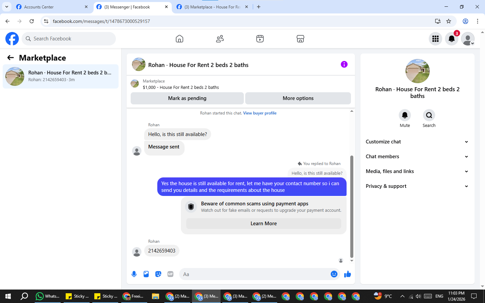Click Learn More about scams
This screenshot has width=485, height=303.
263,224
